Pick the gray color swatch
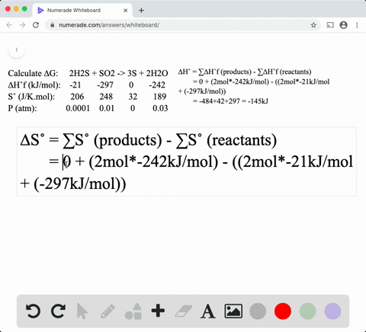 pos(258,311)
